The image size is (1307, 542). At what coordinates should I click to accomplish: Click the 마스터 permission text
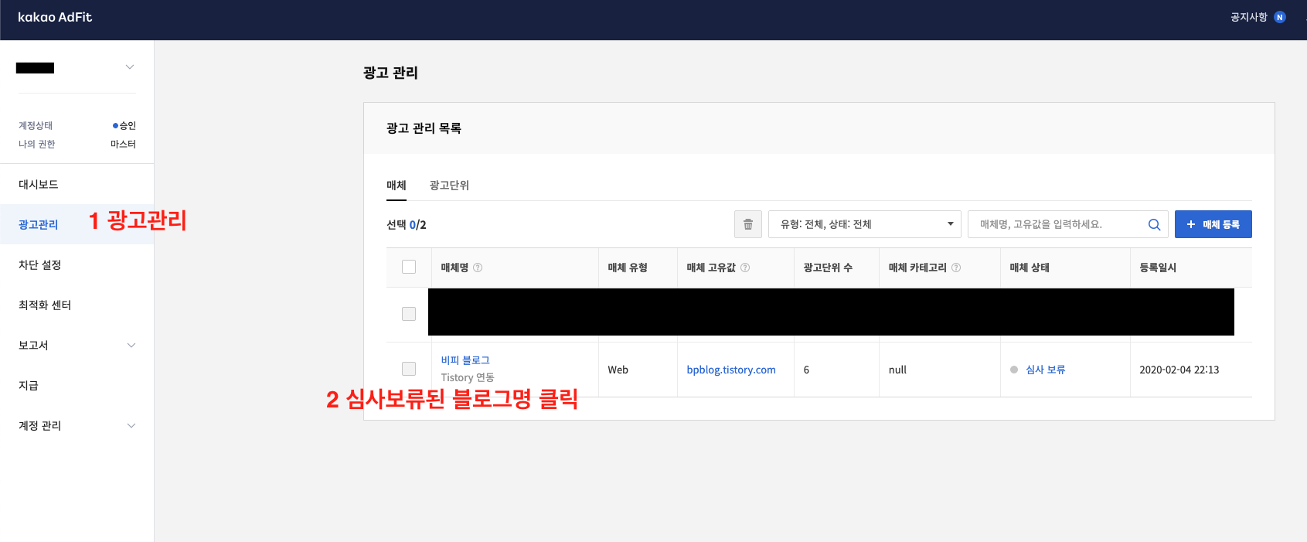point(123,144)
